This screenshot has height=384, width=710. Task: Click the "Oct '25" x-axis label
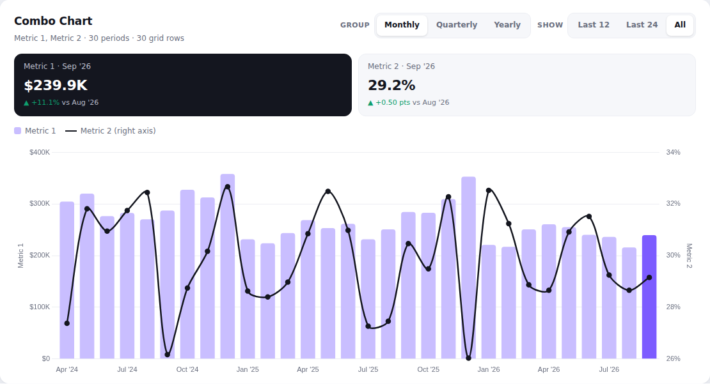tap(429, 369)
